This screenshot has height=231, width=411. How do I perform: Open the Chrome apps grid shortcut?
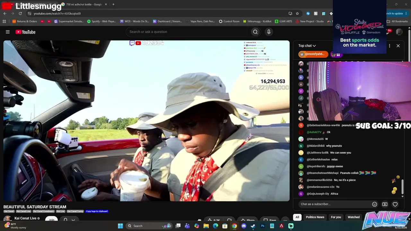(x=4, y=21)
